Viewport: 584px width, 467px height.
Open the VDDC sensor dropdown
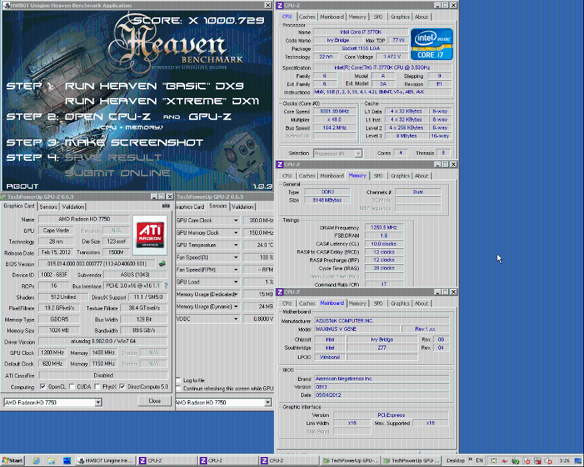[x=236, y=319]
